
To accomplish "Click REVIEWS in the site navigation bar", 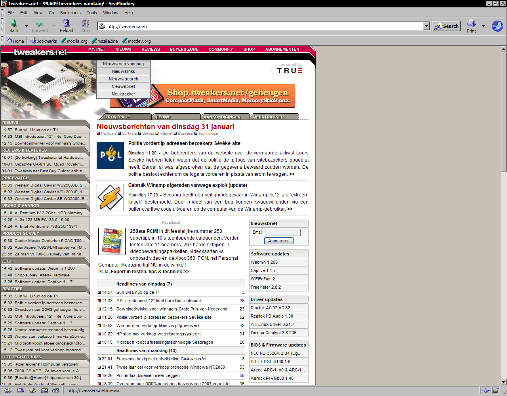I will (151, 49).
